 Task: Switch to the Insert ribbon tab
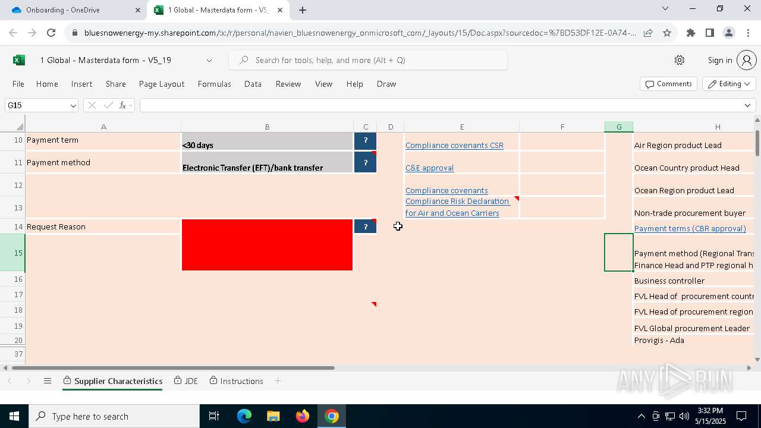coord(81,84)
